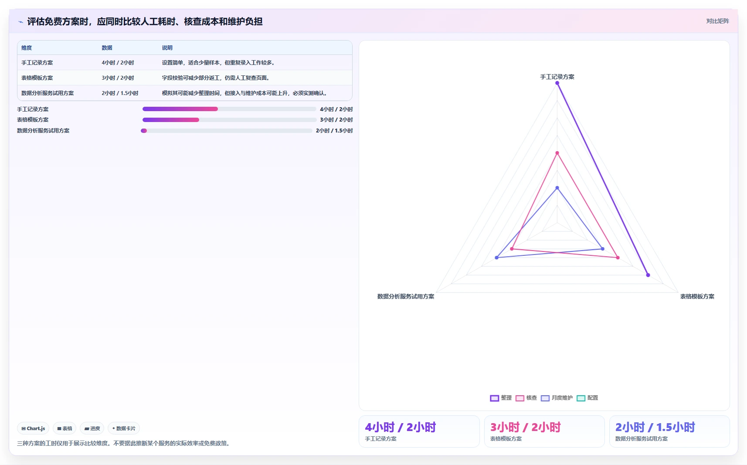Click the 数据分析服务试用方案 progress bar
This screenshot has height=465, width=747.
pos(227,131)
